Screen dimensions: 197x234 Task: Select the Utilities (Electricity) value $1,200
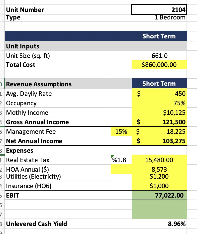click(x=159, y=177)
